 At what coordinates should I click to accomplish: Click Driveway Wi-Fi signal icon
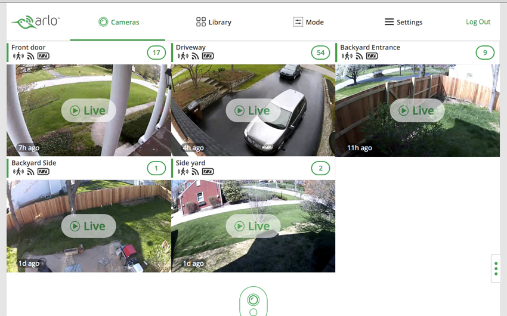coord(195,56)
